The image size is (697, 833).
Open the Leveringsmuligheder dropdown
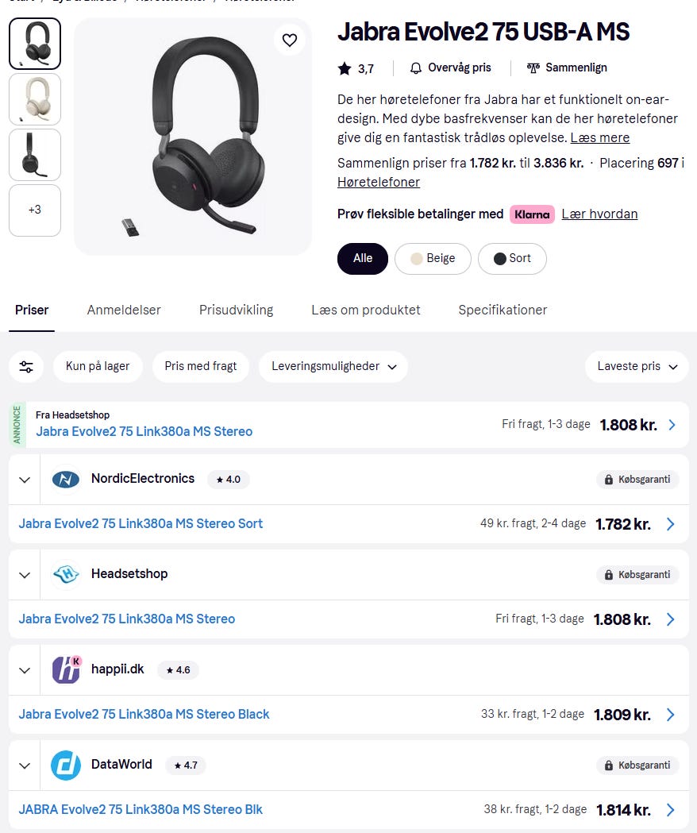point(333,367)
